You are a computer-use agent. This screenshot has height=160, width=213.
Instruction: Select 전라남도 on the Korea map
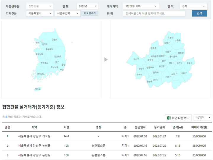[x=41, y=74]
